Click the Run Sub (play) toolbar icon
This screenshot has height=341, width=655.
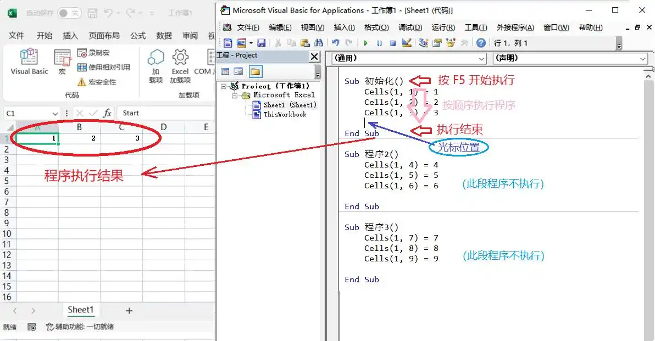[365, 43]
